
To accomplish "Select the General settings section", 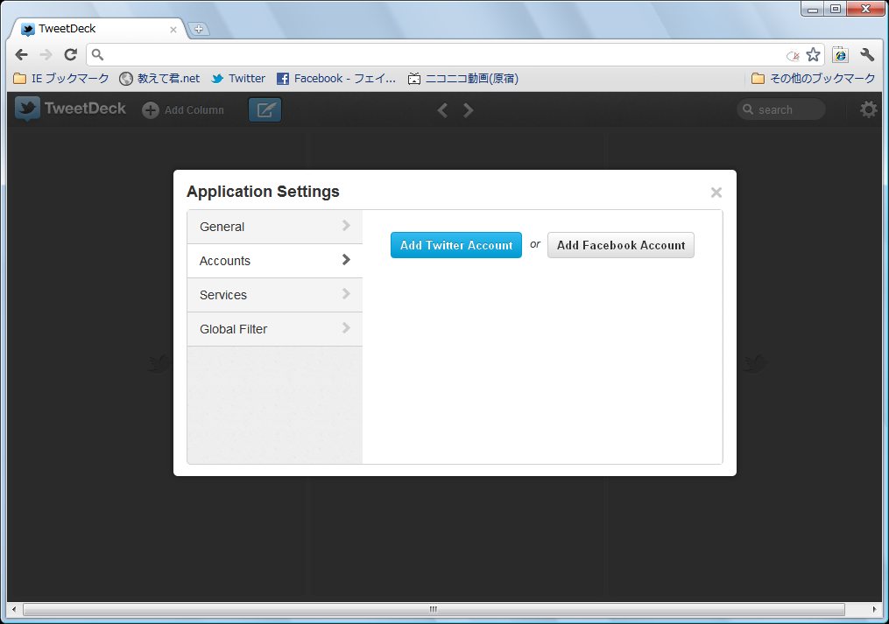I will [274, 227].
